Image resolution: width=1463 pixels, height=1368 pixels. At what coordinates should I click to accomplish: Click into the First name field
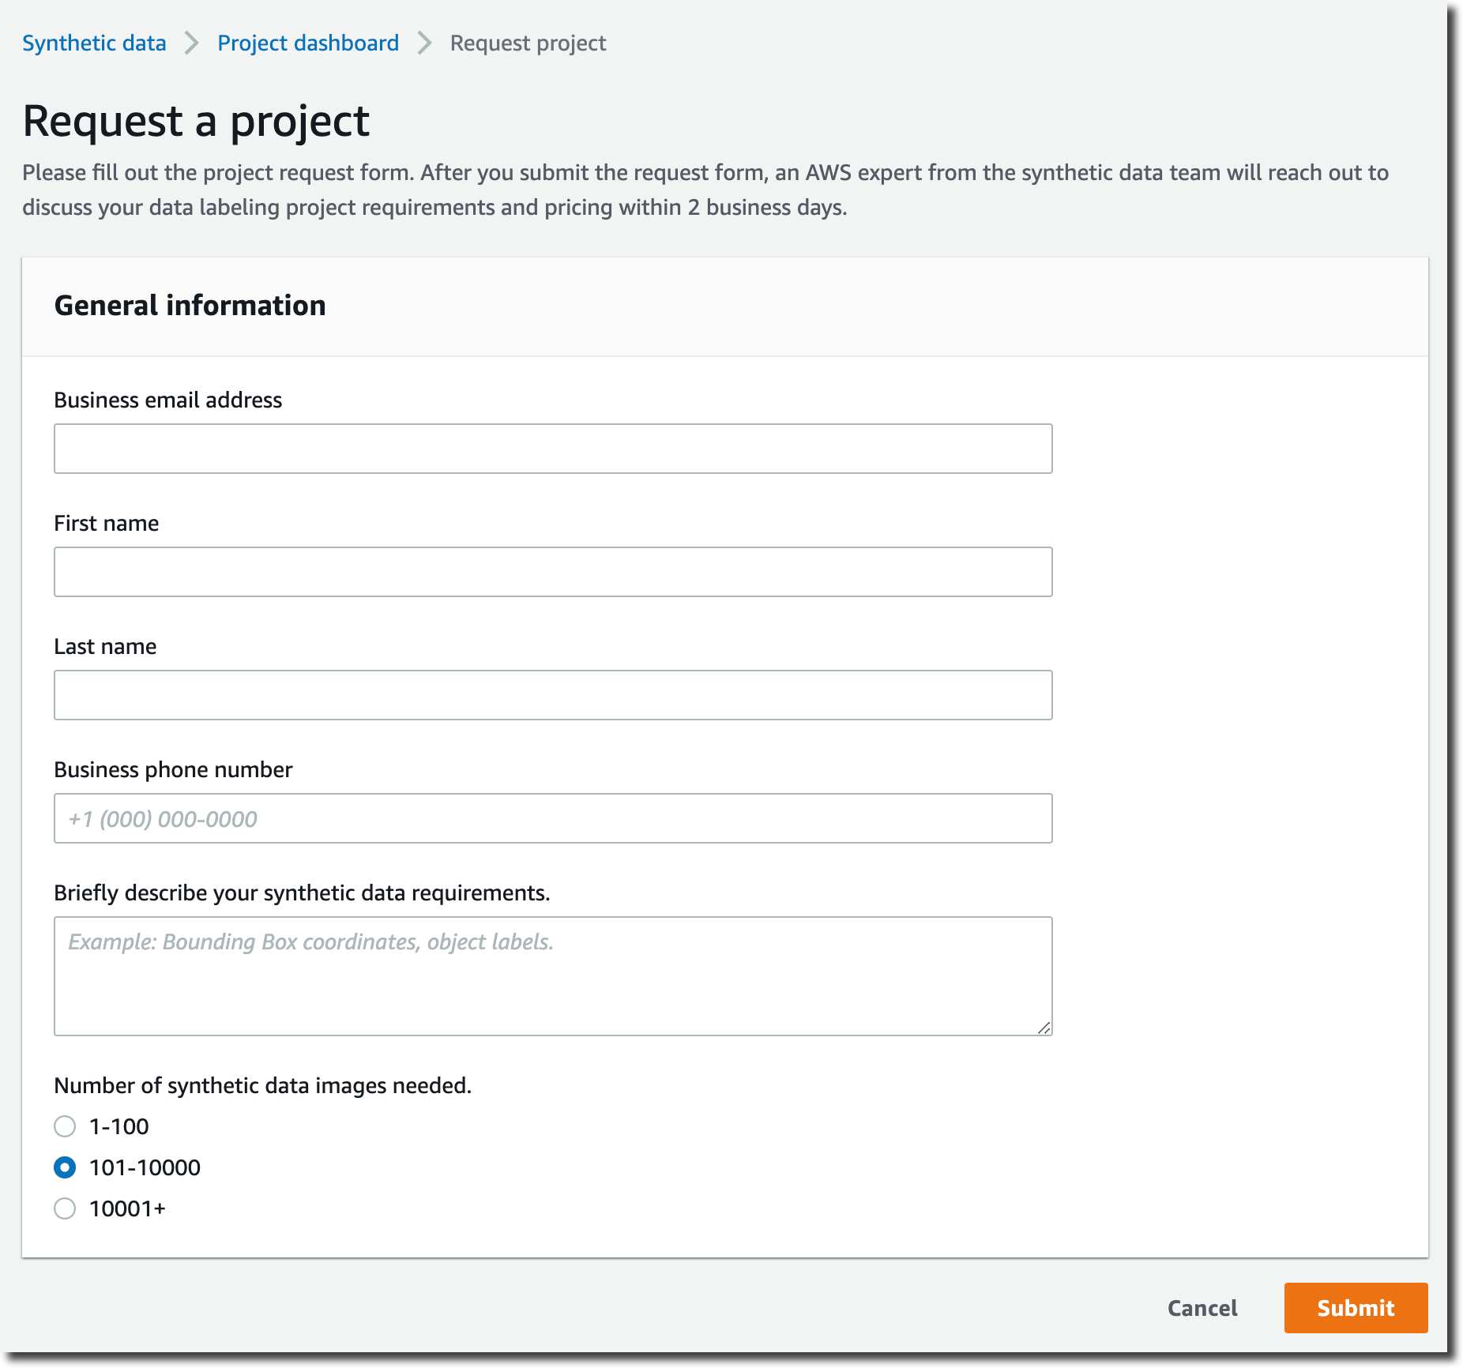pyautogui.click(x=553, y=572)
